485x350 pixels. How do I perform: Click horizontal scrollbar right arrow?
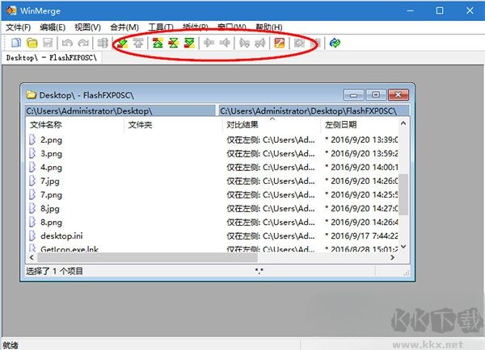[393, 257]
